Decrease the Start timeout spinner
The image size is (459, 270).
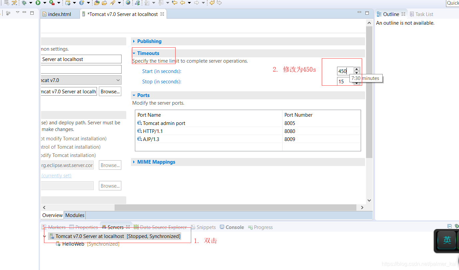pyautogui.click(x=357, y=73)
